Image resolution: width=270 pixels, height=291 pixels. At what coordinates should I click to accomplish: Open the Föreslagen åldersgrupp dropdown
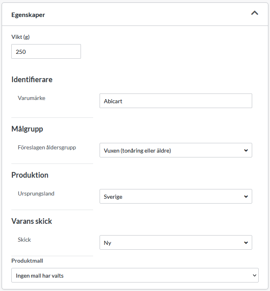pyautogui.click(x=176, y=150)
